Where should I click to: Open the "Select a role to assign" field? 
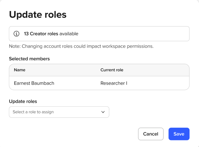[x=59, y=112]
